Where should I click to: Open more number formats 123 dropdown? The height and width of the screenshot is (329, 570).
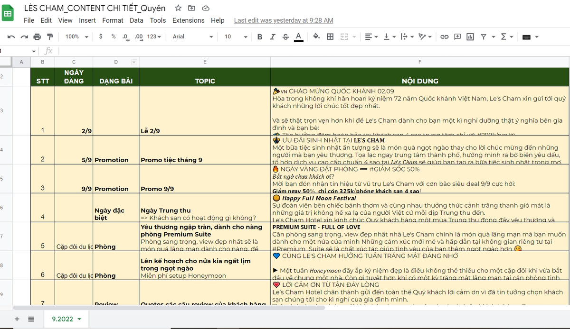(154, 37)
